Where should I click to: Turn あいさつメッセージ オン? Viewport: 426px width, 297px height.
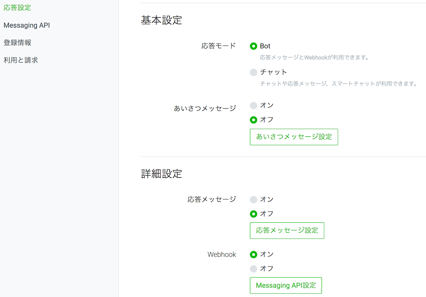tap(253, 105)
